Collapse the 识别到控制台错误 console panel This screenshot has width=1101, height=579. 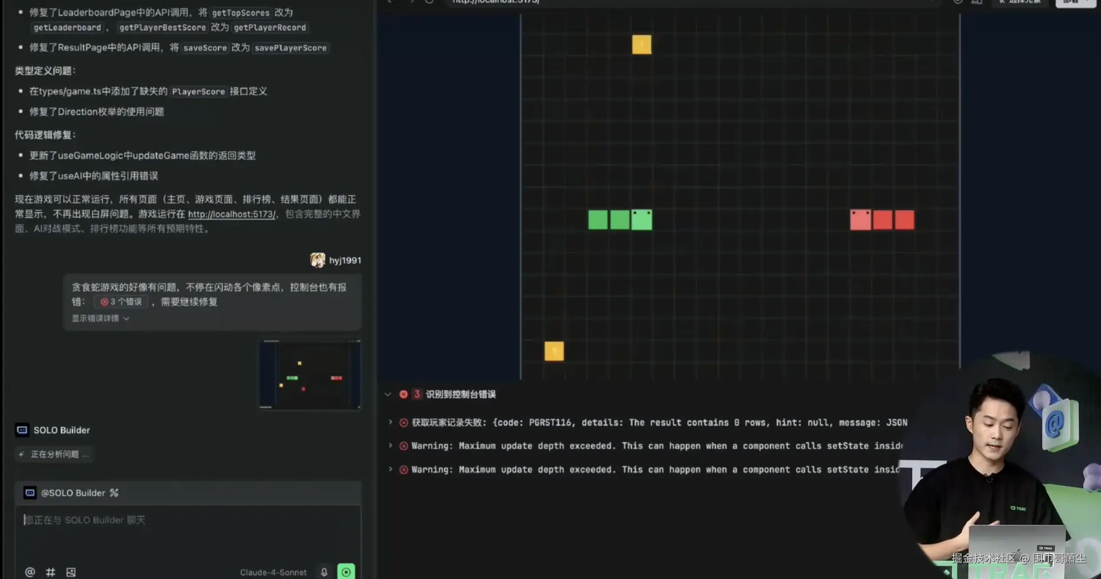coord(388,394)
